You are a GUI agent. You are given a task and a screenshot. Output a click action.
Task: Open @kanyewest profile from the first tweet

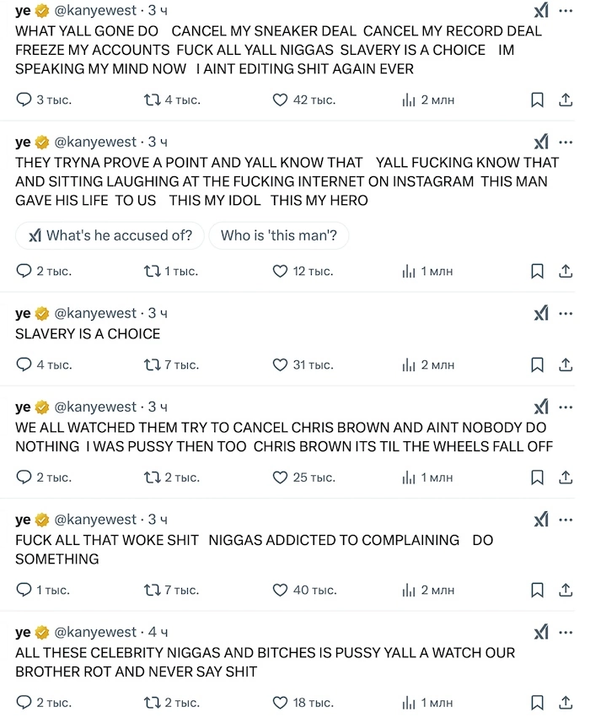[x=95, y=10]
